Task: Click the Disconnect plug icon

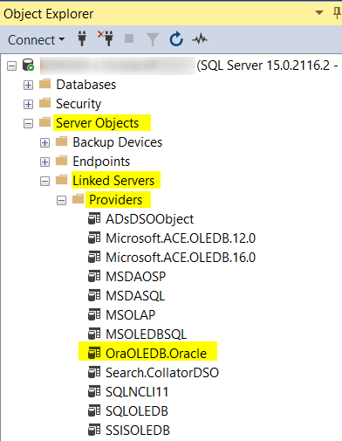Action: [106, 38]
